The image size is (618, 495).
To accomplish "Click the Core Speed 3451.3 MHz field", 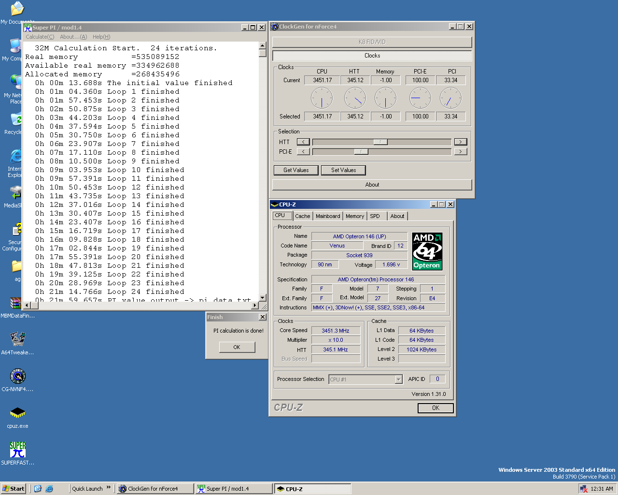I will click(336, 331).
